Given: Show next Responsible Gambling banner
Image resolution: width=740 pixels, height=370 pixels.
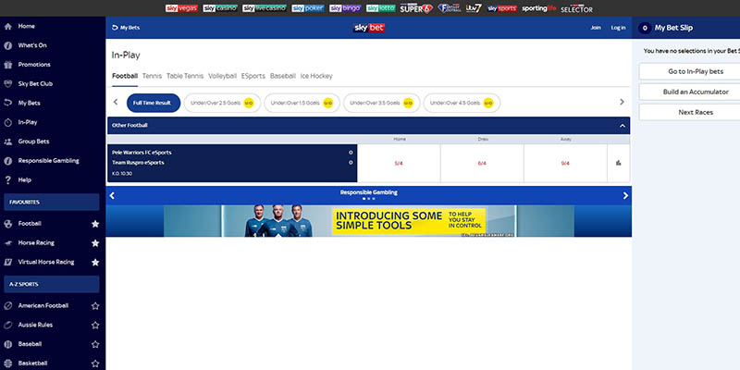Looking at the screenshot, I should 625,195.
